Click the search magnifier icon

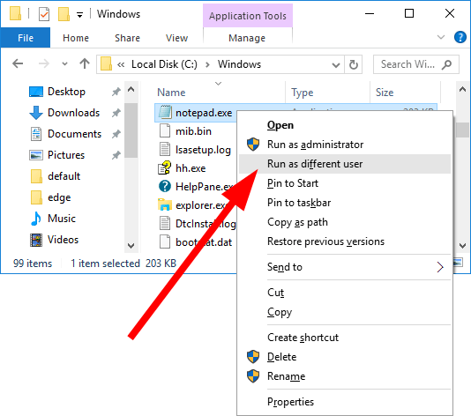pos(446,64)
